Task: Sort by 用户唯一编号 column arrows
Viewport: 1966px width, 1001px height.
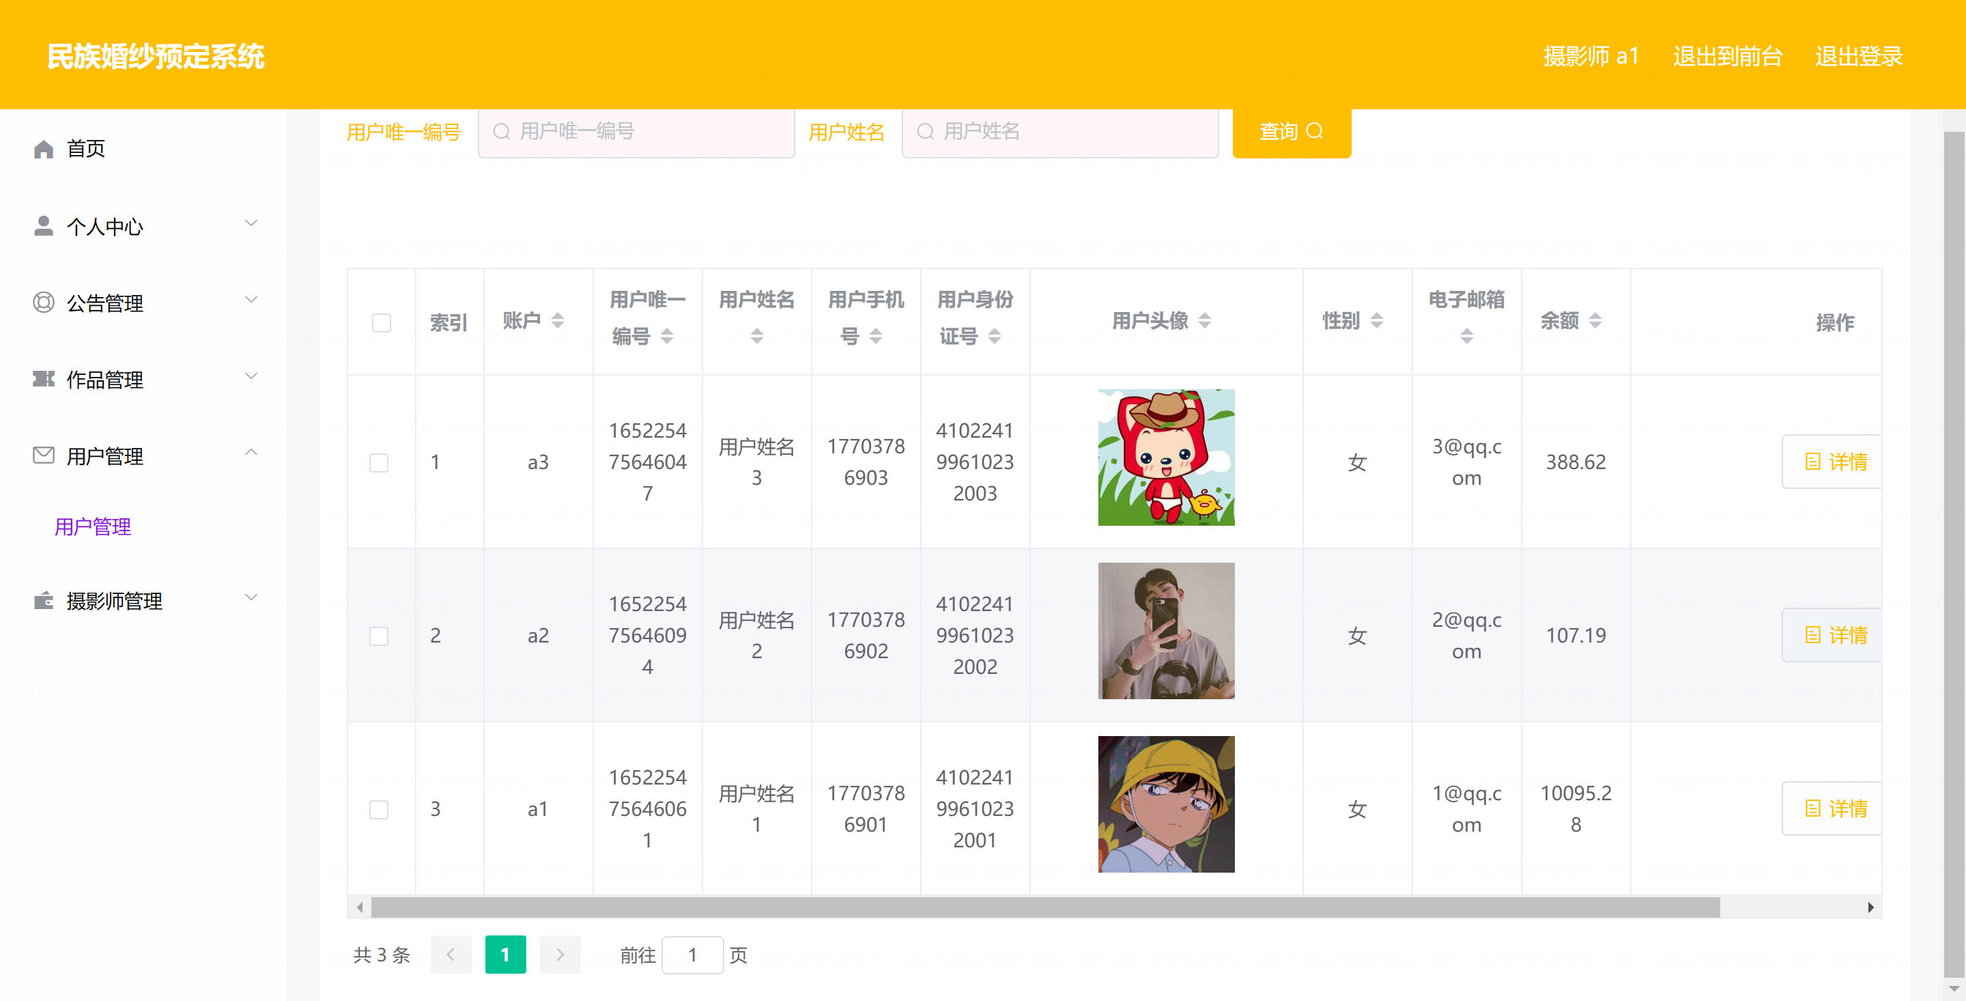Action: click(667, 336)
